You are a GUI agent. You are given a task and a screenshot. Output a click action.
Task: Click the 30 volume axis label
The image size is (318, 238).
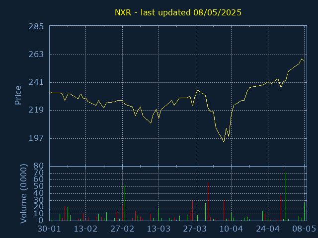tap(39, 200)
